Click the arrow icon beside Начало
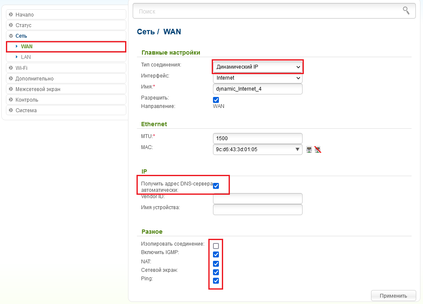423x304 pixels. [x=11, y=14]
